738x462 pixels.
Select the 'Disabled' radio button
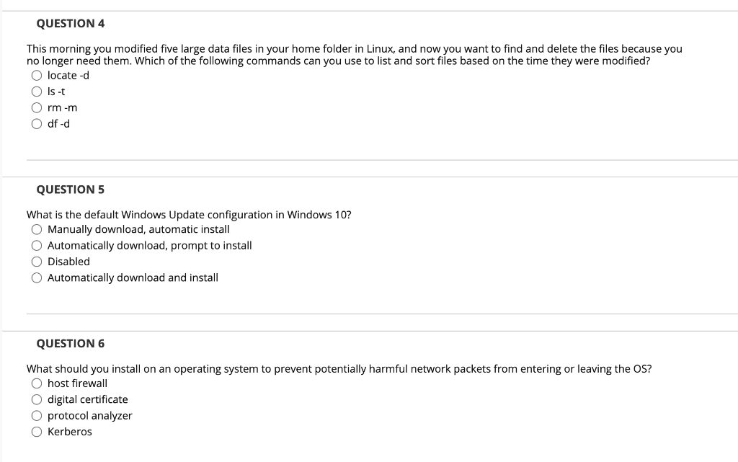coord(37,262)
